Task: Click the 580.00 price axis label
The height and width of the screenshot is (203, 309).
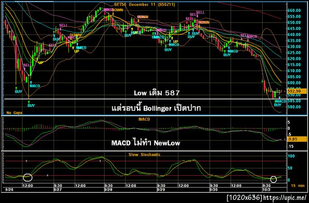Action: pyautogui.click(x=294, y=107)
